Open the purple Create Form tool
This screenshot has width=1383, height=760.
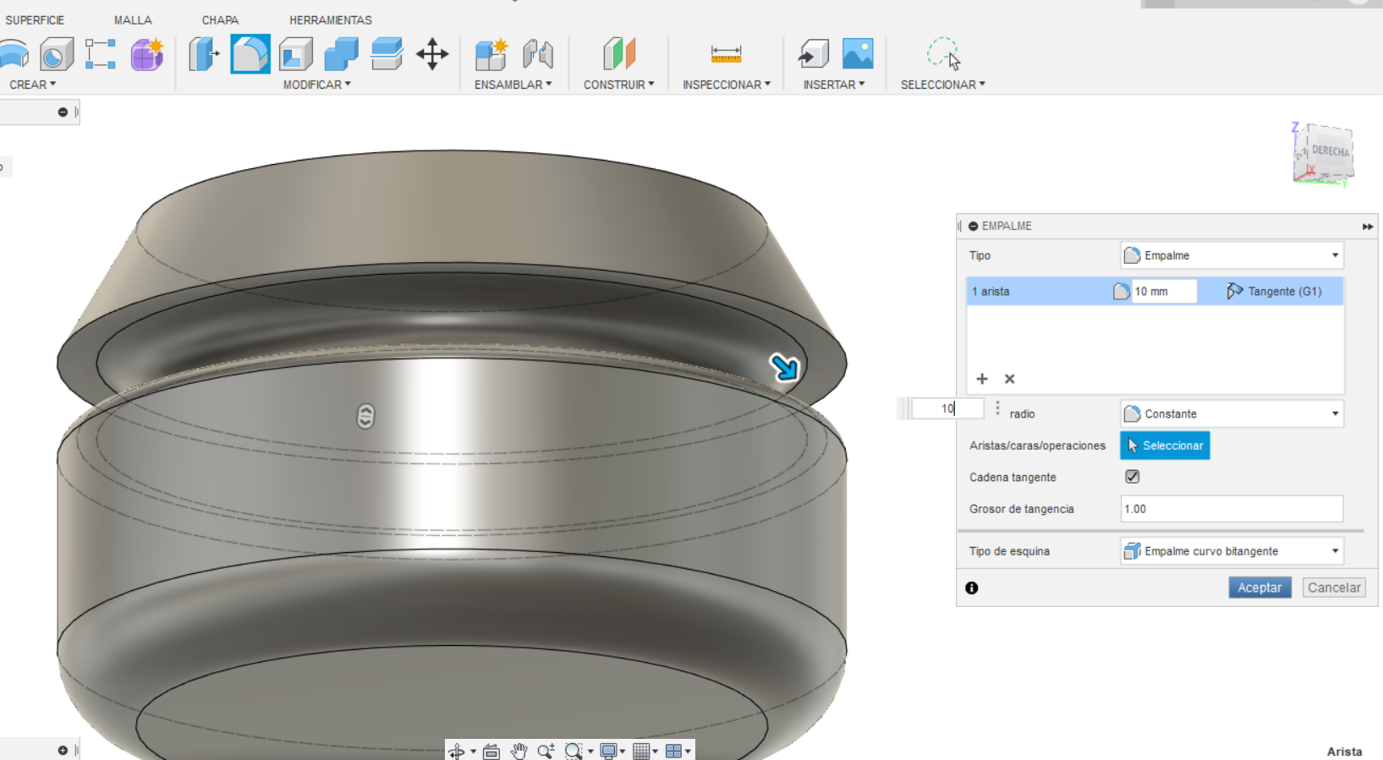click(x=147, y=54)
